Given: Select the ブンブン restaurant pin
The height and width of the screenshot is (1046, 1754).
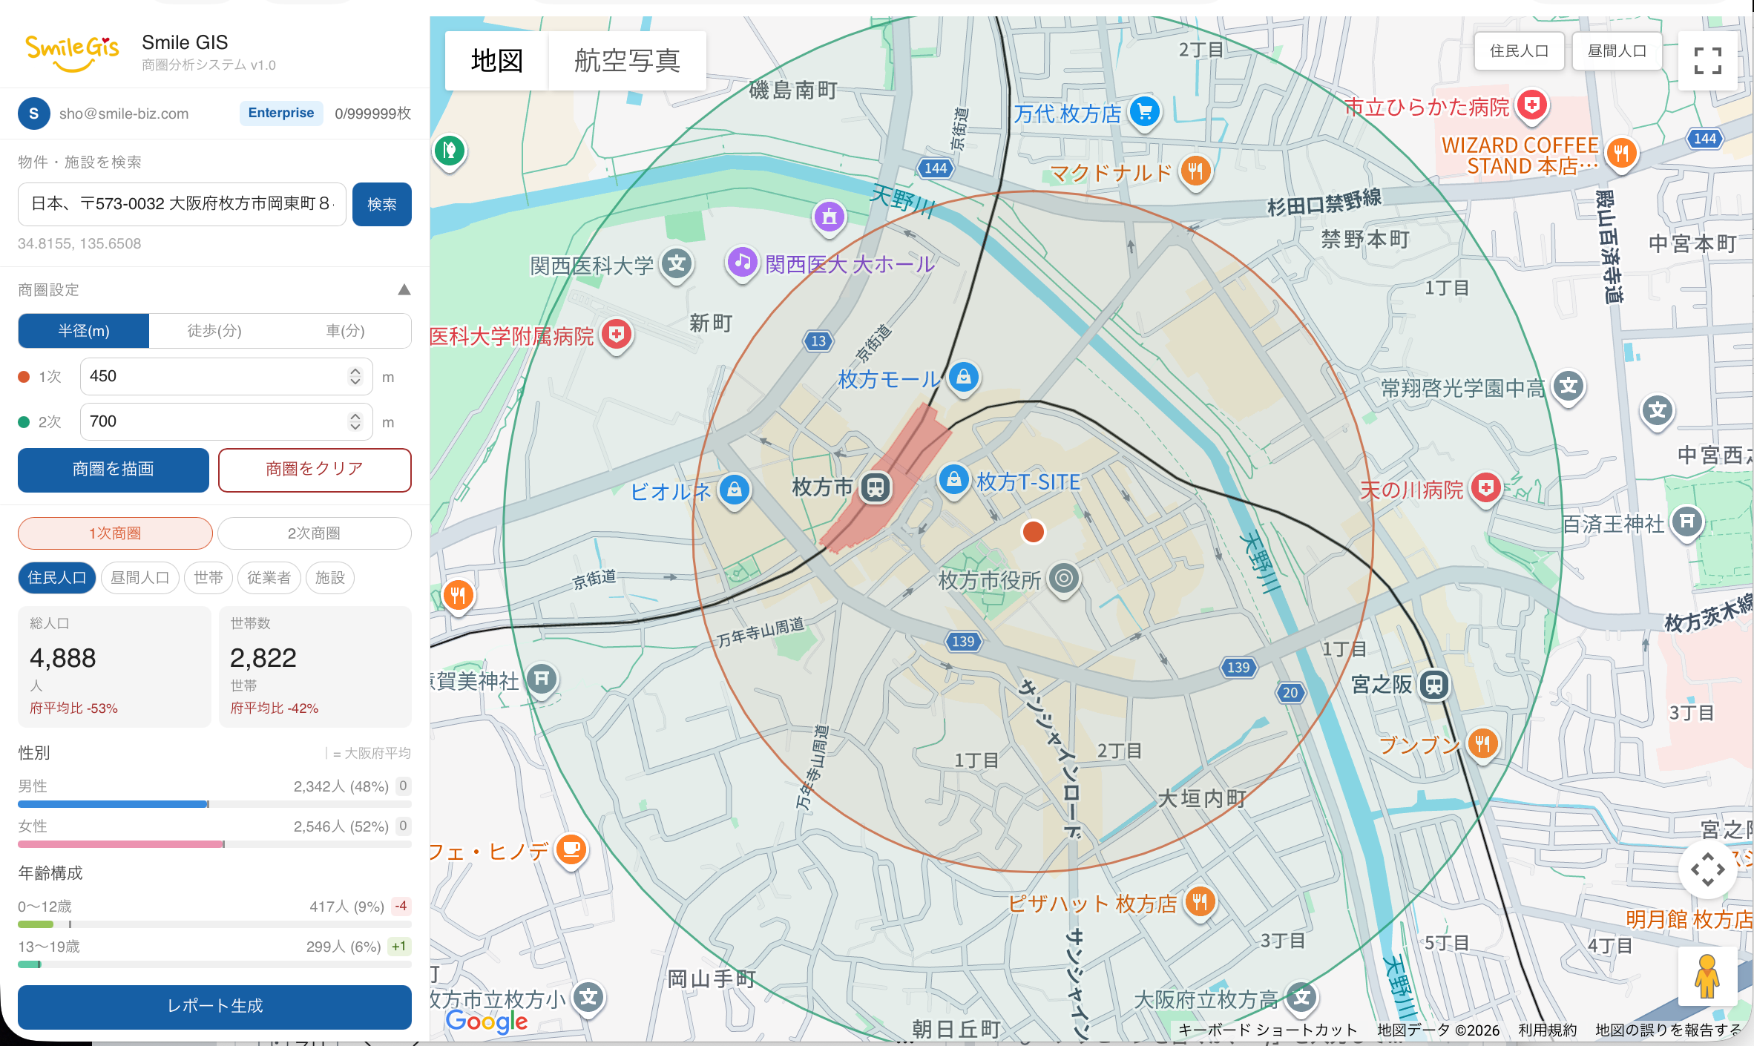Looking at the screenshot, I should coord(1482,743).
